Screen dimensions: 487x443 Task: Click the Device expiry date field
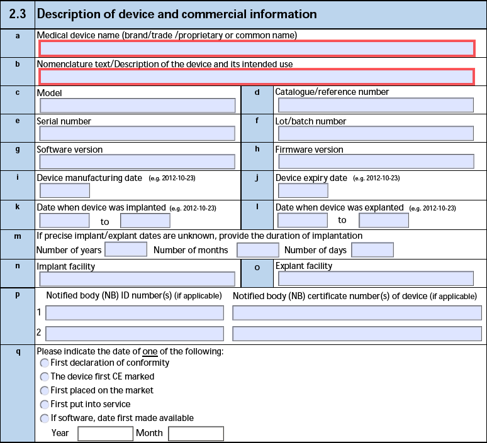pos(303,190)
